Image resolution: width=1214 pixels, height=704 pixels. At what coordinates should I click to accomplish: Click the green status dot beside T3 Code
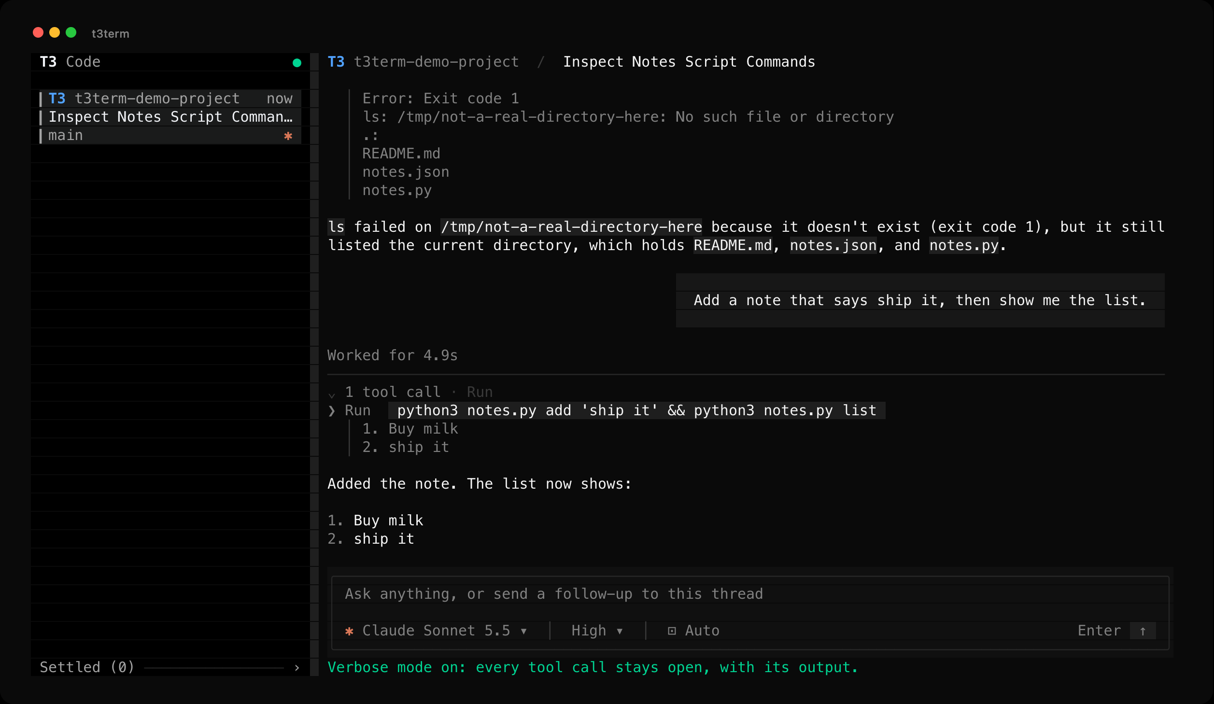pos(297,63)
